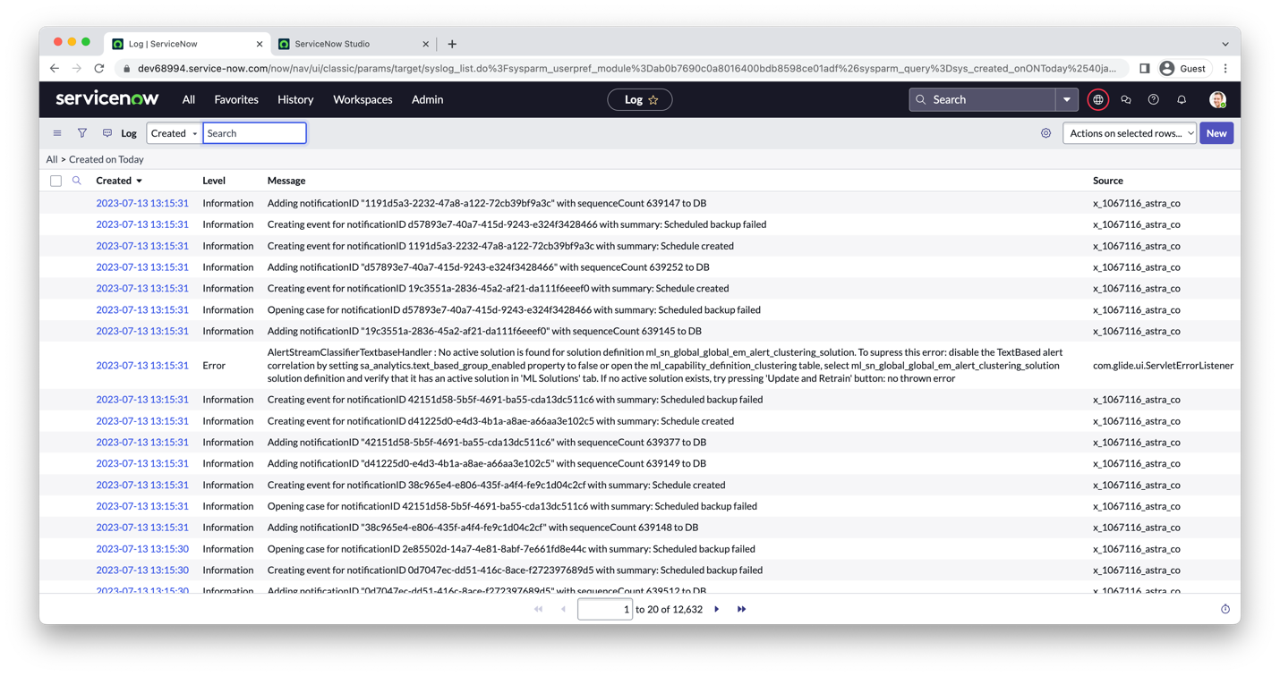Open the list personalize gear icon
The width and height of the screenshot is (1280, 676).
1045,133
